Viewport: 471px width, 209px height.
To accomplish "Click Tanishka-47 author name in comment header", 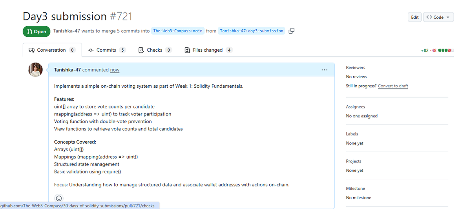I will (67, 70).
